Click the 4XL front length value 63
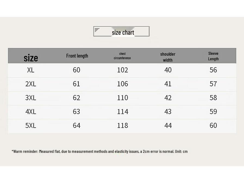 pyautogui.click(x=77, y=112)
